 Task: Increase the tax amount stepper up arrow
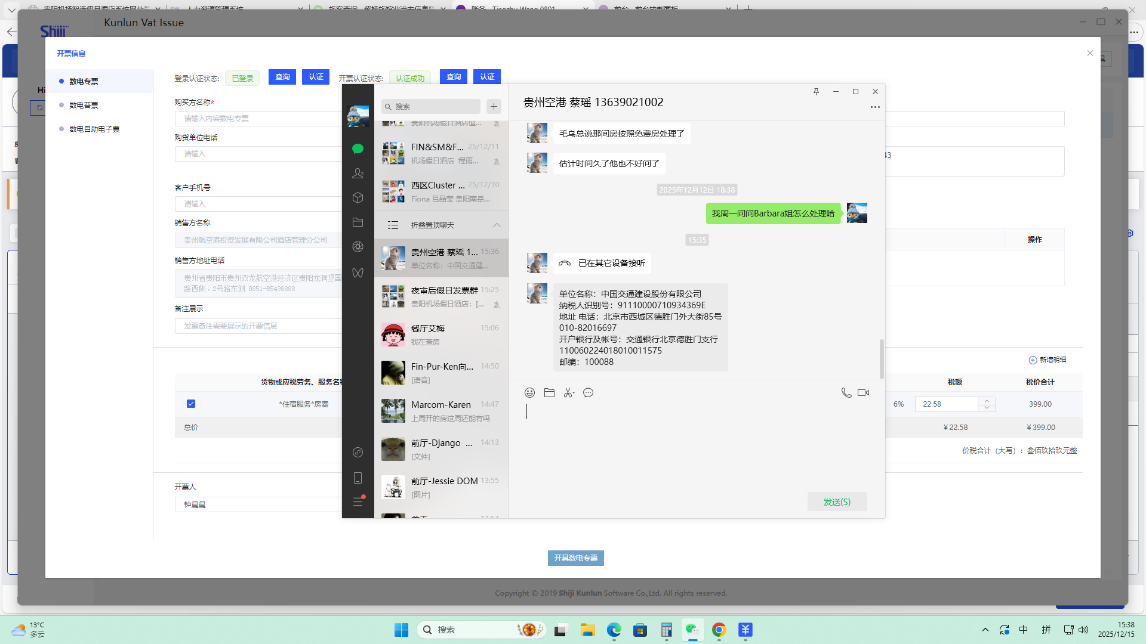click(987, 401)
